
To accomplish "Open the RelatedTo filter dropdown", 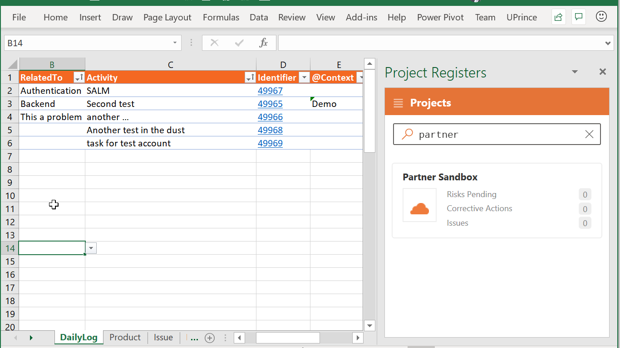I will tap(79, 77).
